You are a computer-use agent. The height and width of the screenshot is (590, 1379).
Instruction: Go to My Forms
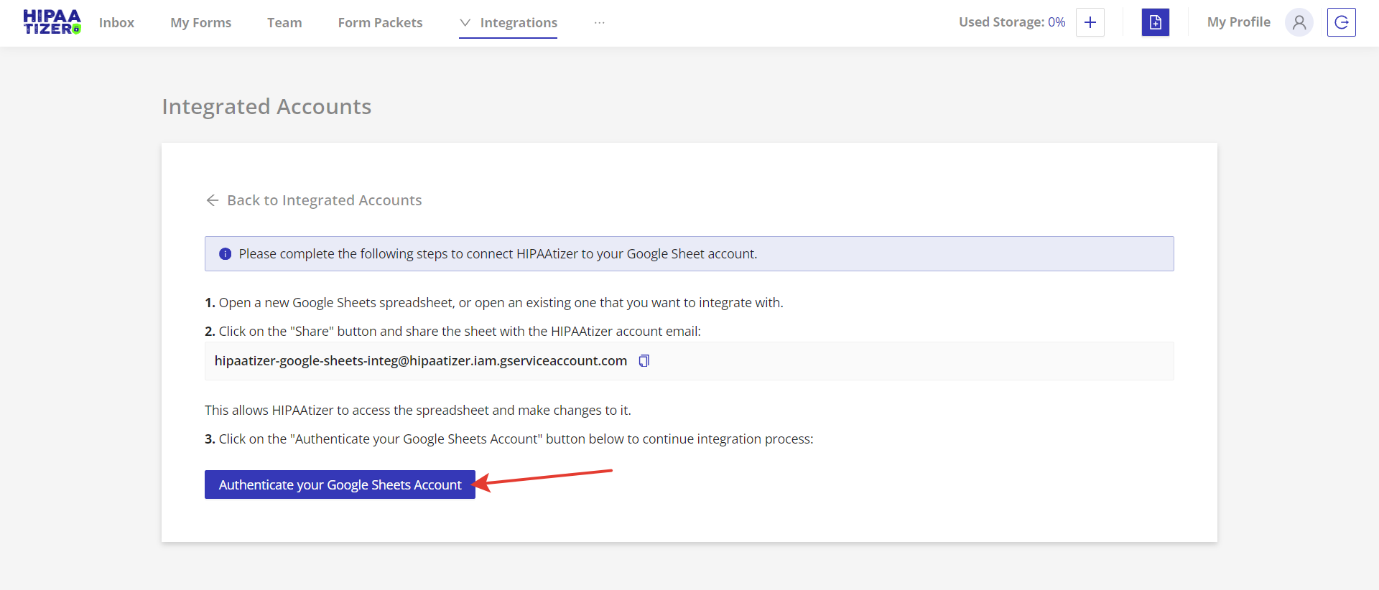pos(200,23)
